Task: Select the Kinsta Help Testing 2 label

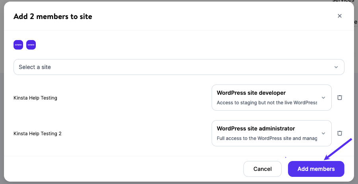Action: click(37, 134)
